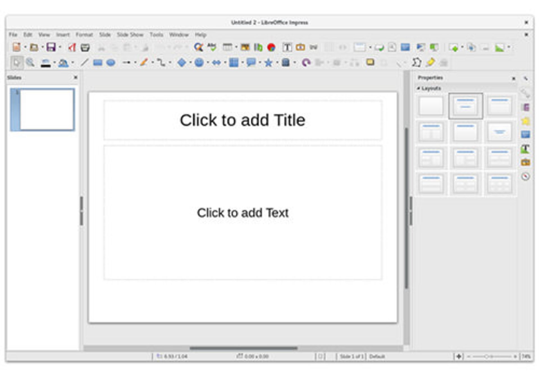Open the Slide Show menu

(130, 35)
